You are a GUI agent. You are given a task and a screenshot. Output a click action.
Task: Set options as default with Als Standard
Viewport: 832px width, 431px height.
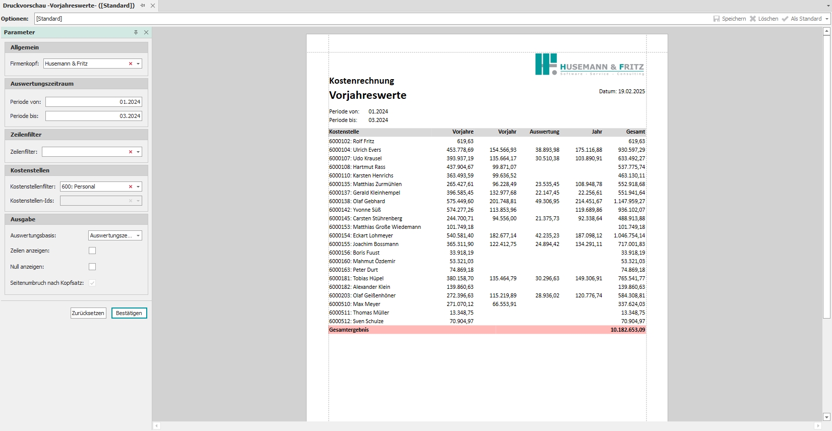tap(802, 19)
